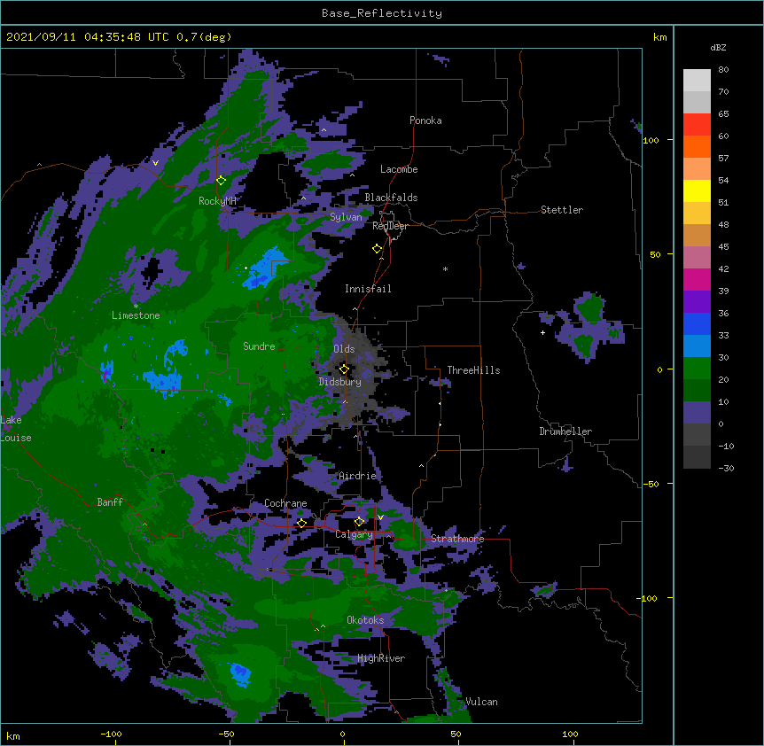The image size is (764, 746).
Task: Click the 100 tick label on right axis
Action: coord(651,140)
